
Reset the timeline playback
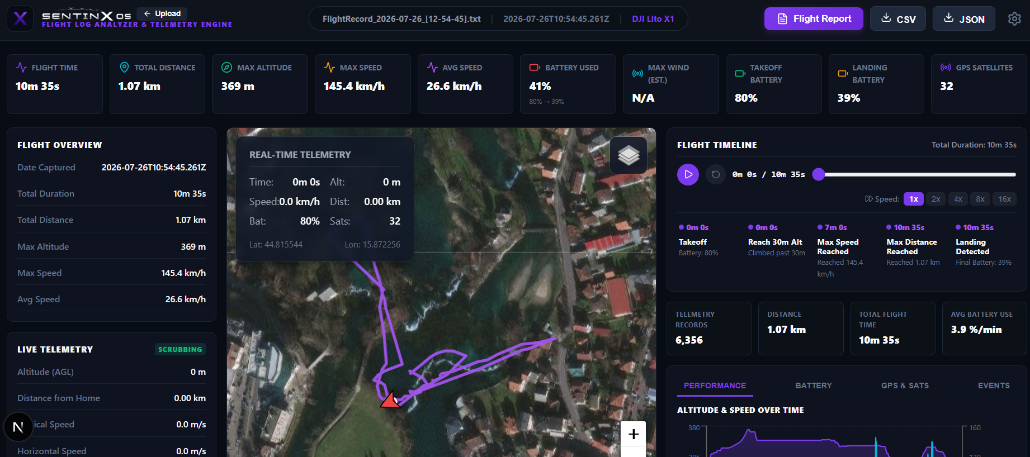(x=715, y=174)
